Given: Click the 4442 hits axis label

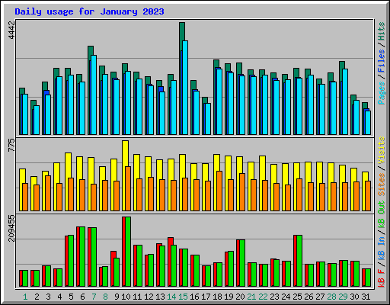Looking at the screenshot, I should pyautogui.click(x=11, y=30).
